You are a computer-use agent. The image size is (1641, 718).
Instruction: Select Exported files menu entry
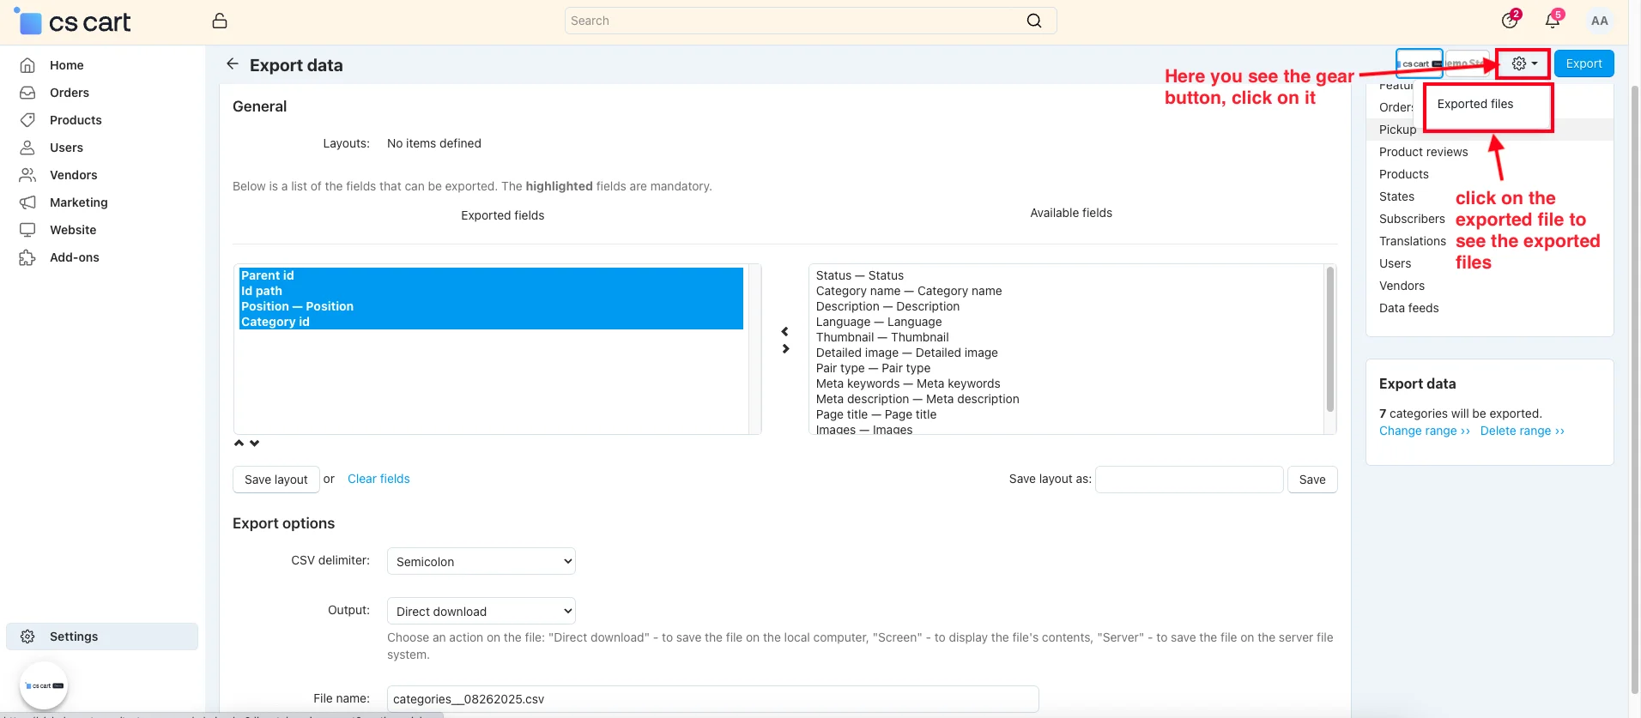(x=1475, y=104)
